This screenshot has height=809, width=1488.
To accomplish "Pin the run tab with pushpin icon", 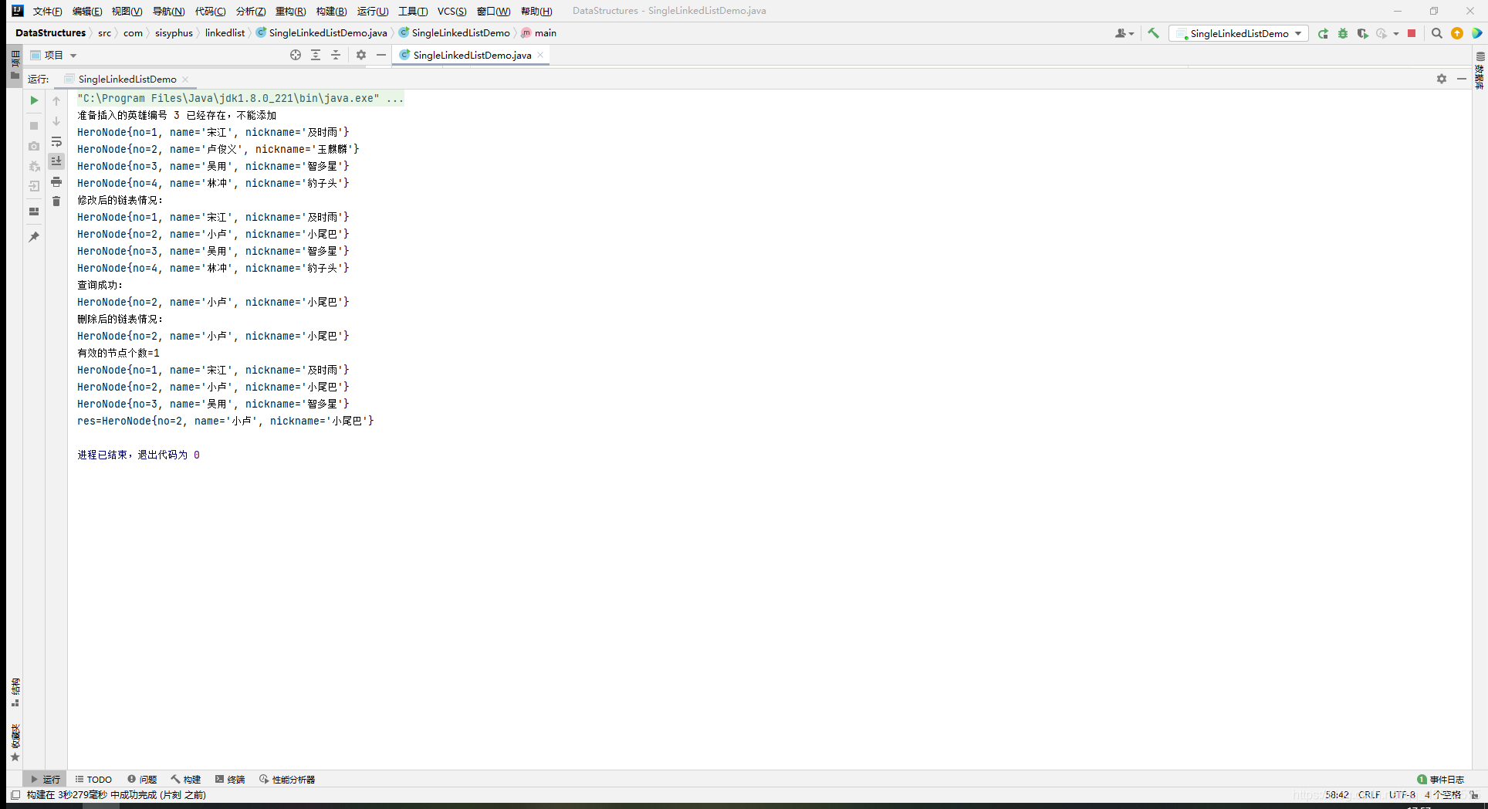I will (34, 237).
